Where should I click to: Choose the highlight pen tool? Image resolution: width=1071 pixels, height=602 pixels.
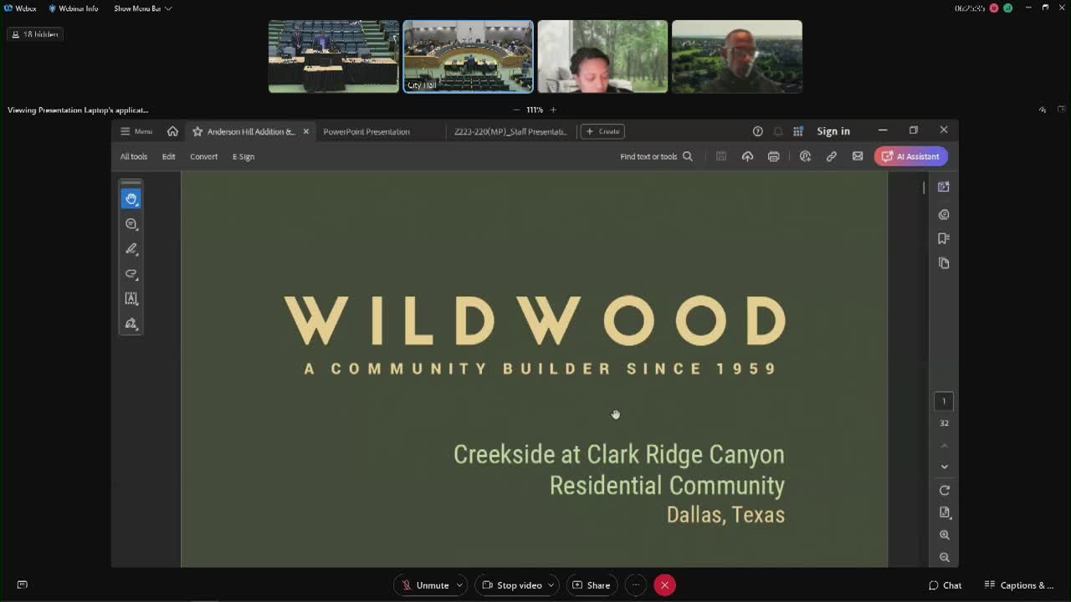(x=131, y=249)
